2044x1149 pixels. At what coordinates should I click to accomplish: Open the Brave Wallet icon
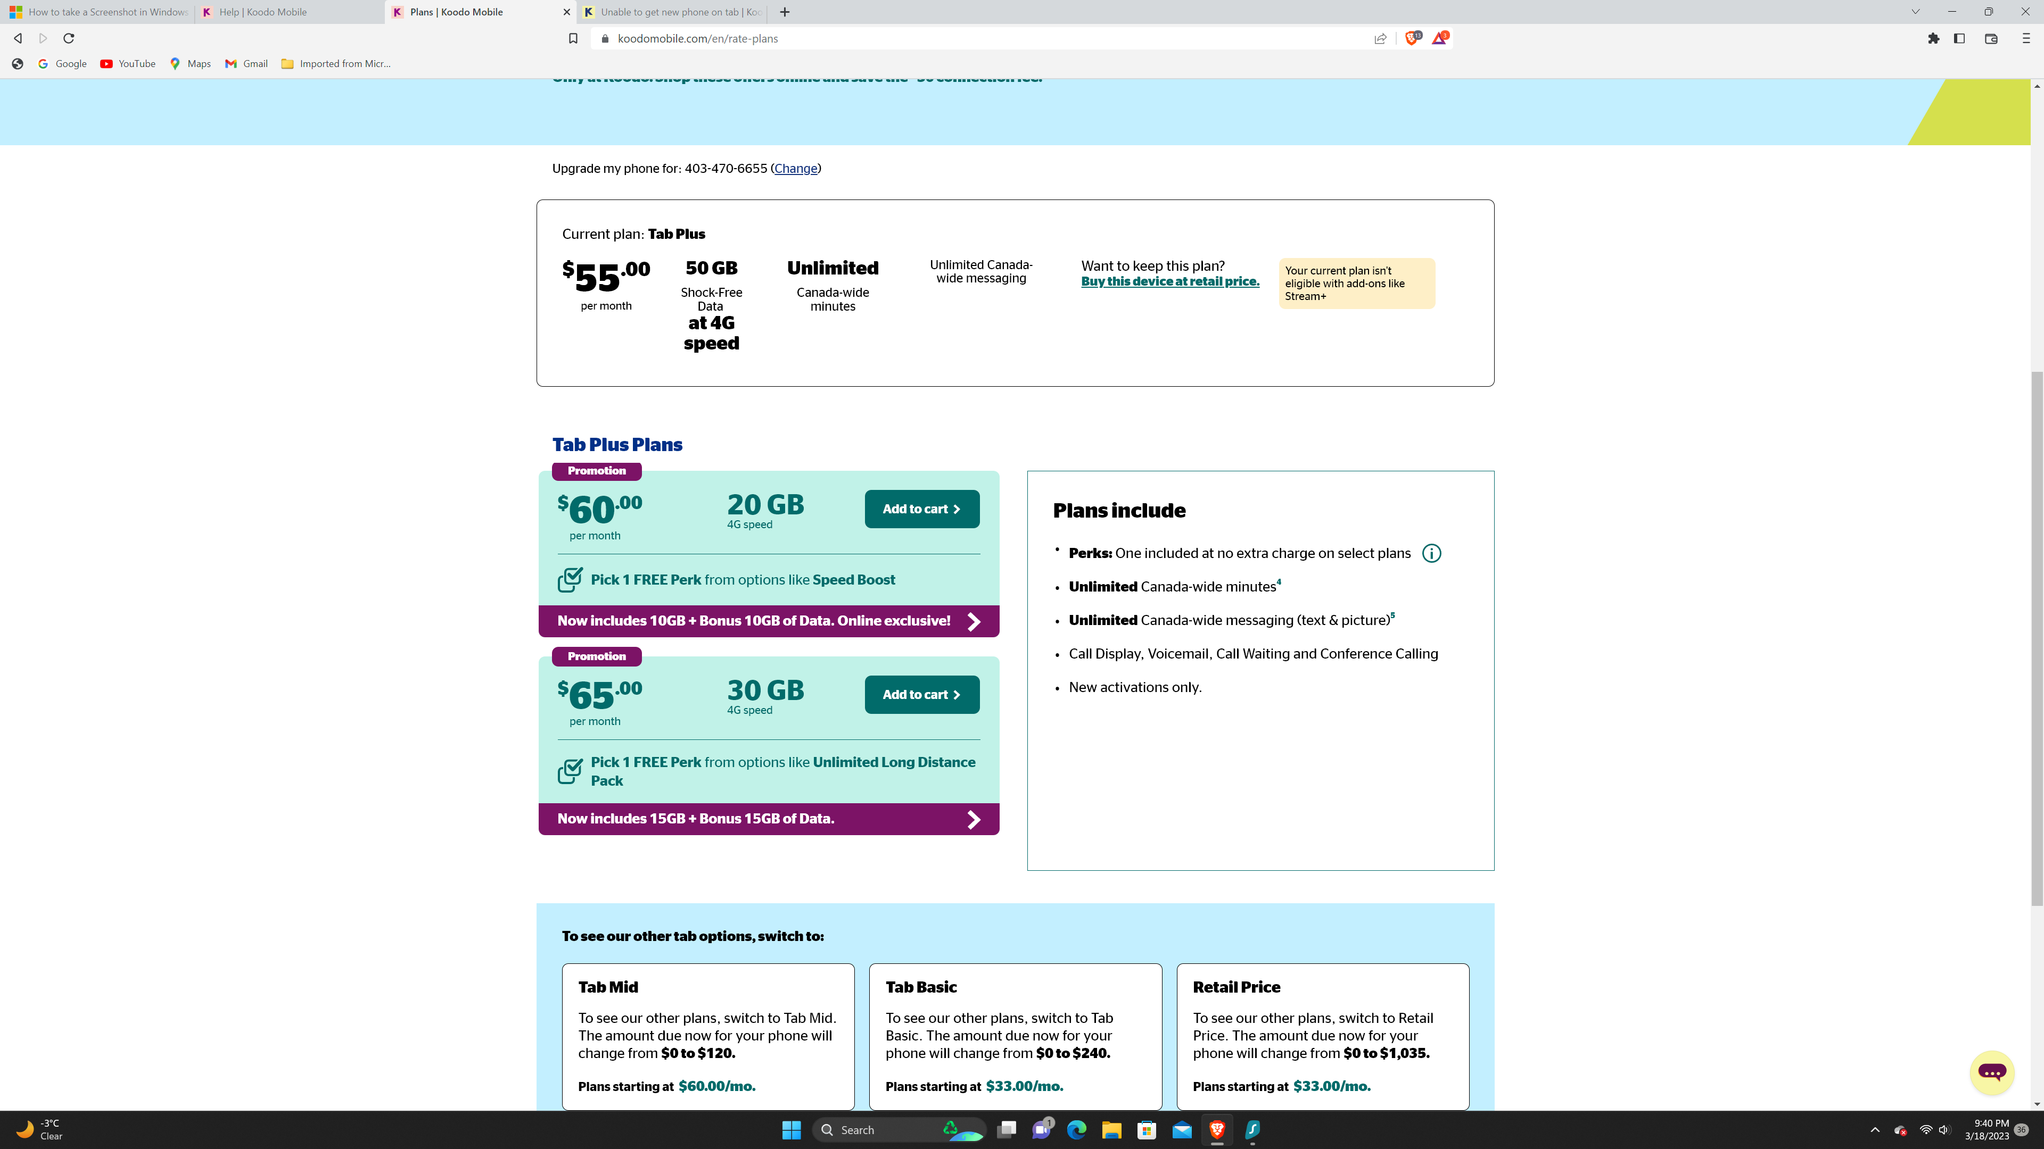[x=1991, y=38]
